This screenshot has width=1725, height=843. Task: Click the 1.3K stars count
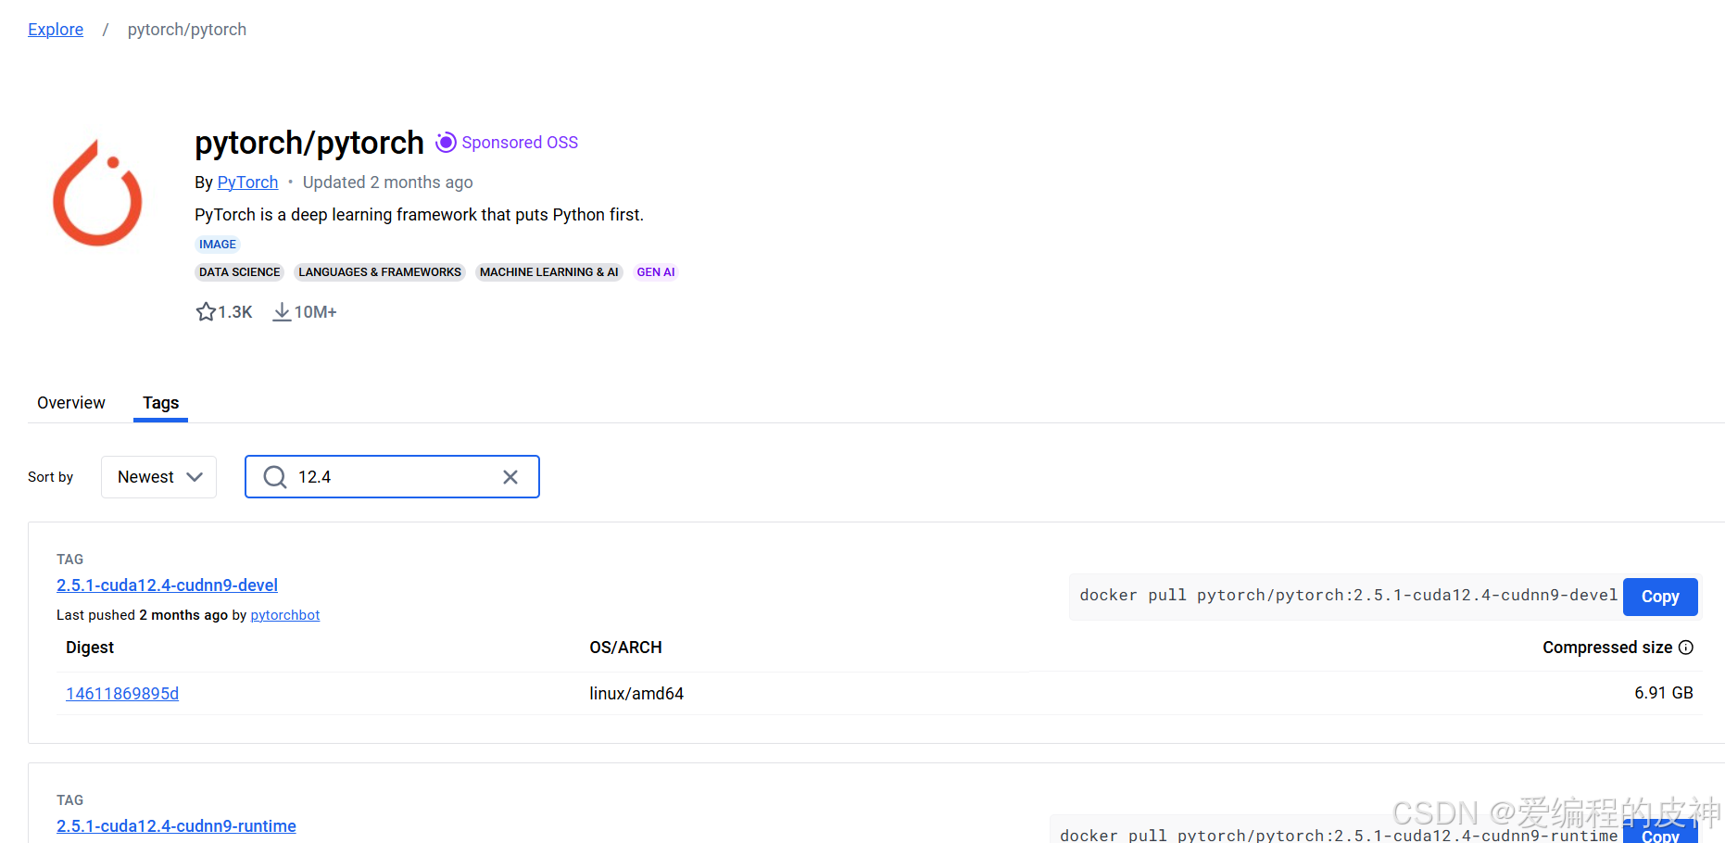(x=235, y=312)
